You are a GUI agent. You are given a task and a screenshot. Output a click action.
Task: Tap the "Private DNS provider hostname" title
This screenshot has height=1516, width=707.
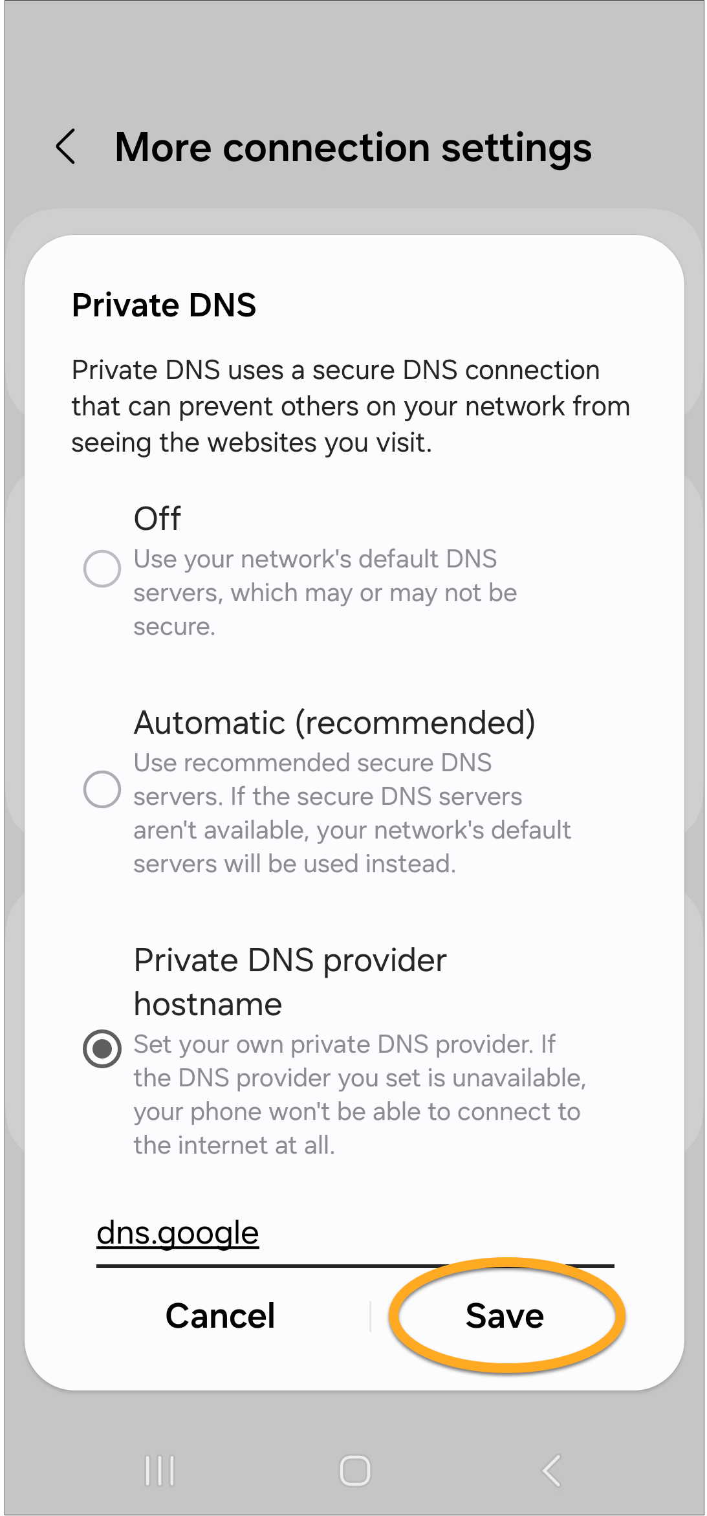(290, 982)
